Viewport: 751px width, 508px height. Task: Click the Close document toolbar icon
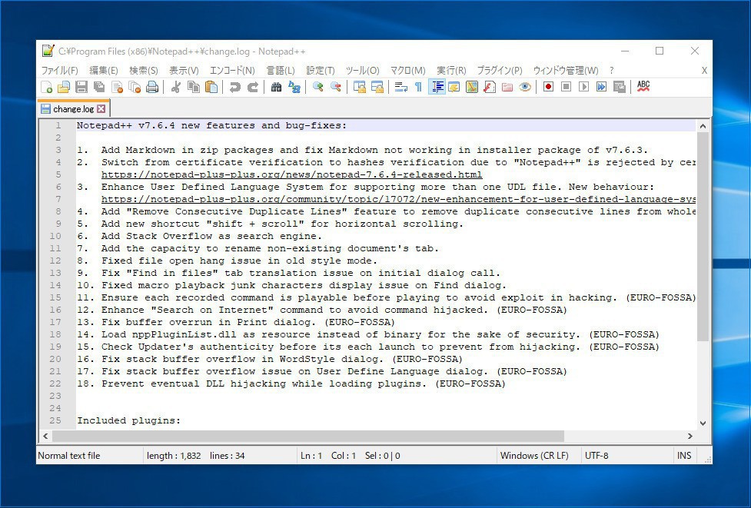[117, 87]
